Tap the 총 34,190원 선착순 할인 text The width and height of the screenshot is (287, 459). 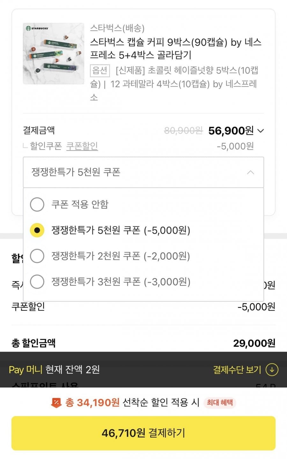[132, 402]
